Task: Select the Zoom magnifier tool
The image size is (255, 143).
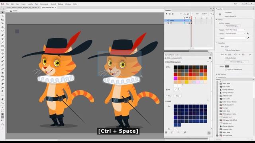Action: tap(2, 103)
